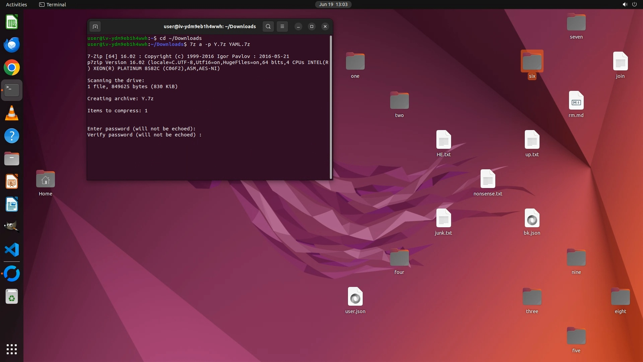This screenshot has width=643, height=362.
Task: Launch GIMP from the dock
Action: pos(12,227)
